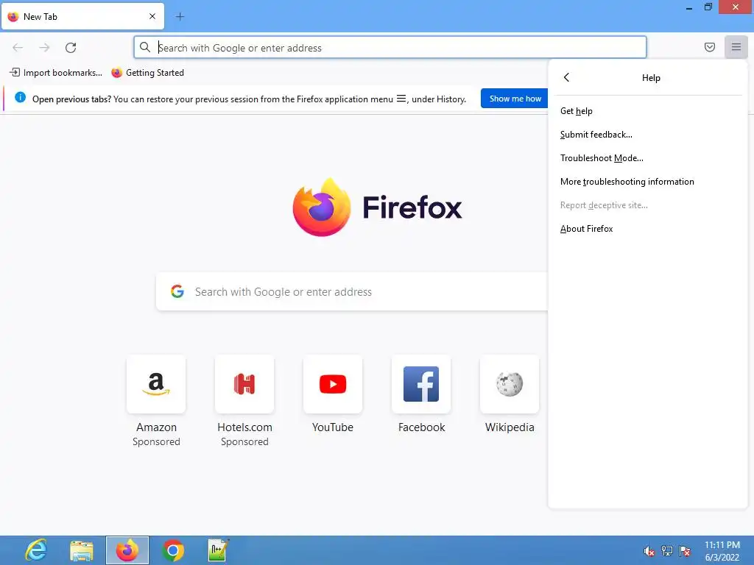Launch Google Chrome from taskbar
The image size is (754, 565).
[173, 550]
